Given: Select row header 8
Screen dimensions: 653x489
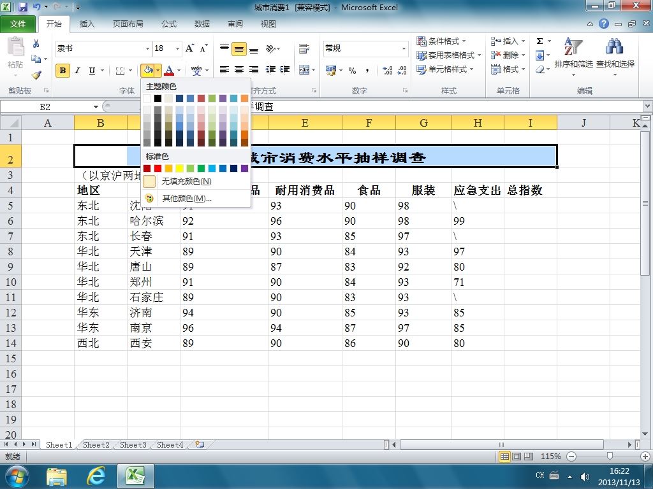Looking at the screenshot, I should tap(10, 252).
